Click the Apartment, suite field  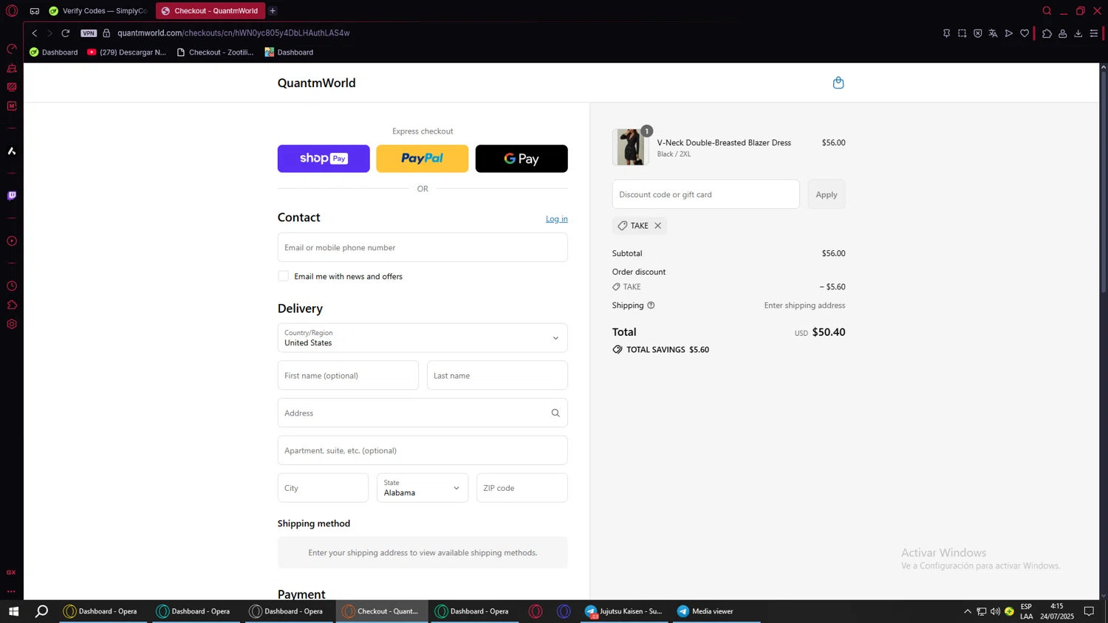[423, 450]
